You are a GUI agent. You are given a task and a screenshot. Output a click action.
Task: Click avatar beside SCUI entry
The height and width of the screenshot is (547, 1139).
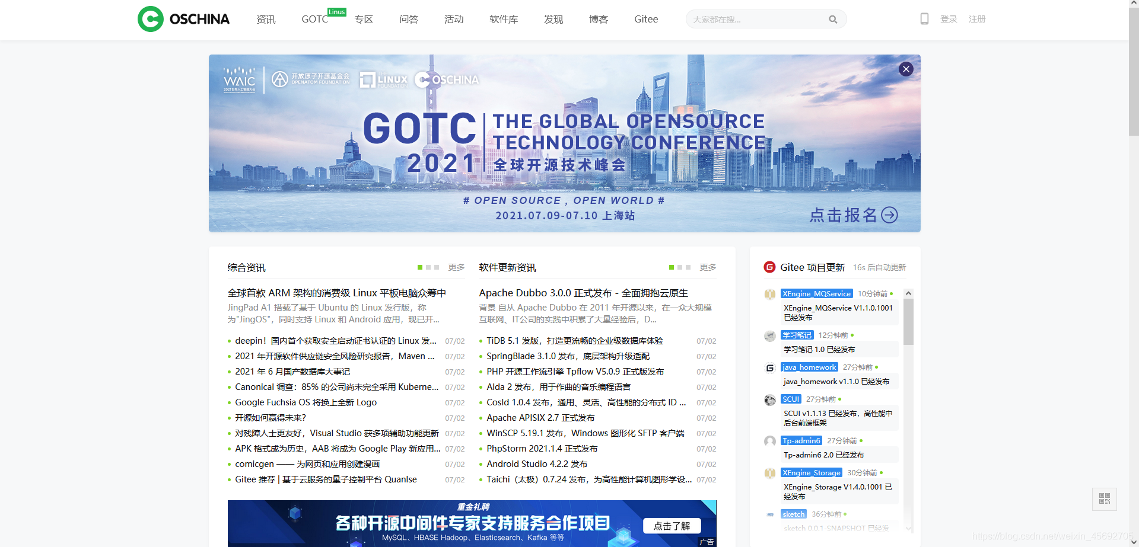click(x=770, y=400)
